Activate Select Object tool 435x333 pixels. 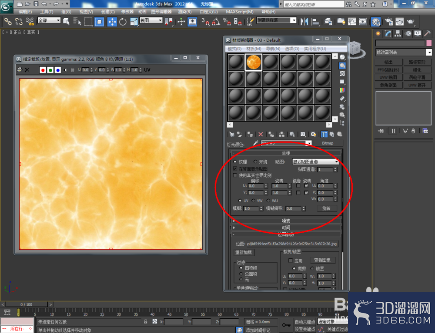66,22
